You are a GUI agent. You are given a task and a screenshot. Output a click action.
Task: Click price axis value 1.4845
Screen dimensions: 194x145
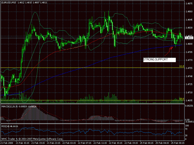point(189,20)
